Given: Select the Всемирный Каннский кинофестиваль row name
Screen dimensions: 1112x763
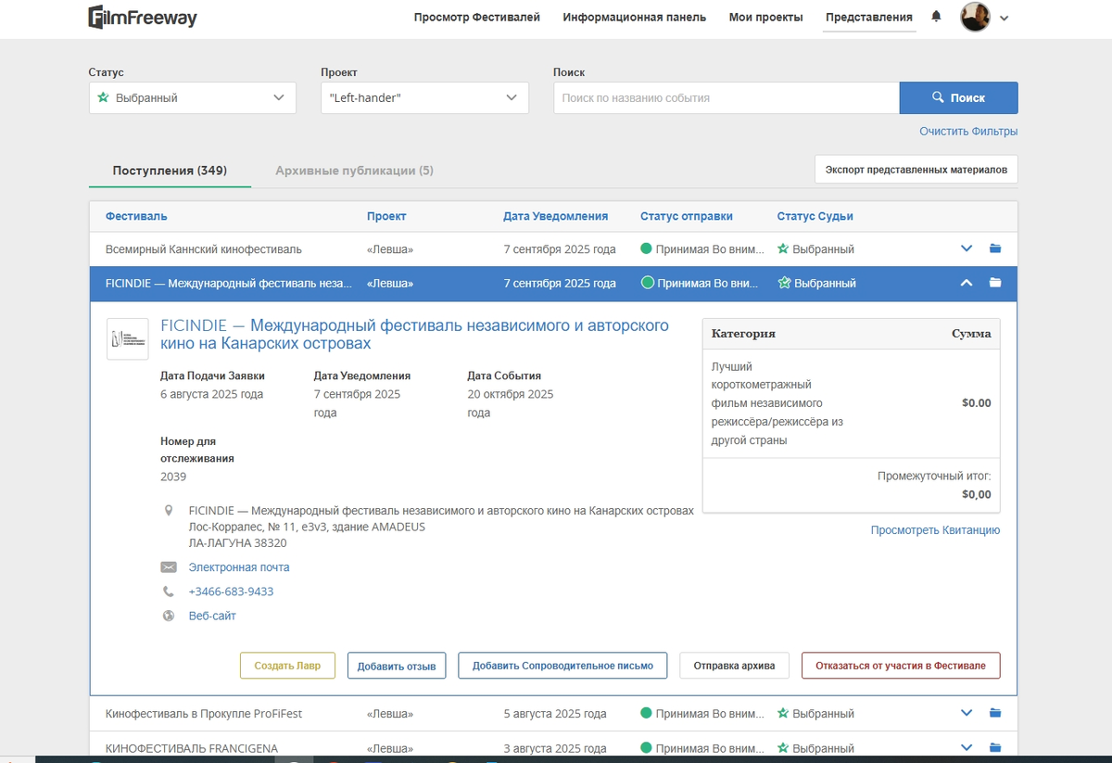Looking at the screenshot, I should (x=204, y=248).
